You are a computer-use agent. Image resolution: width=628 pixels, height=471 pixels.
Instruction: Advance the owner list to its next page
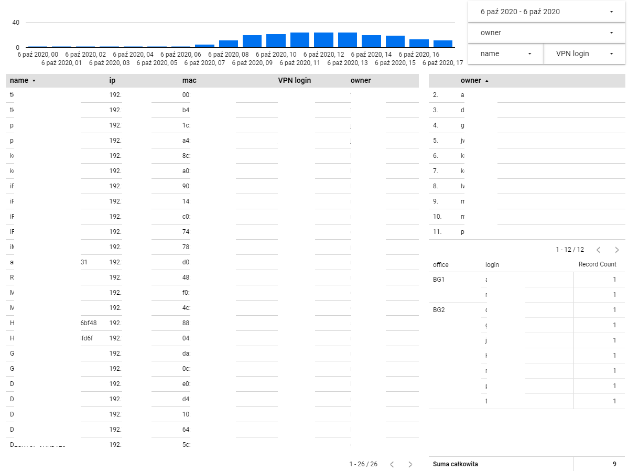click(616, 250)
